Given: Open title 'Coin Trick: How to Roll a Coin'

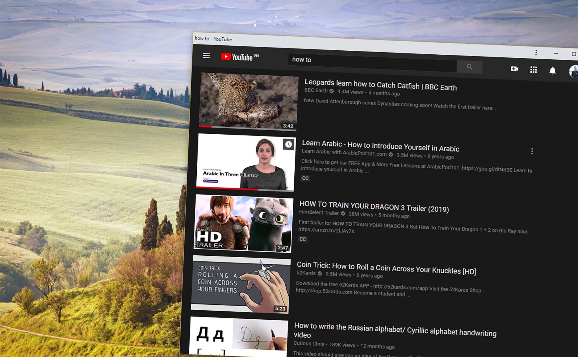Looking at the screenshot, I should click(x=386, y=268).
